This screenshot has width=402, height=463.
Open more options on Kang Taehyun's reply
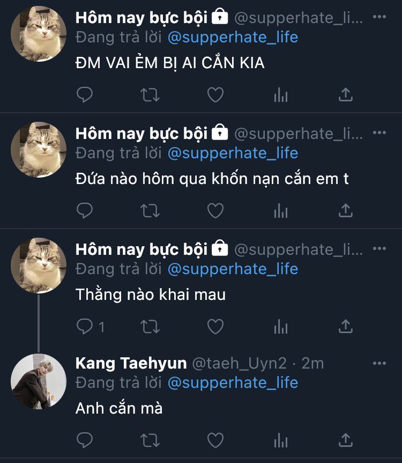pos(379,363)
